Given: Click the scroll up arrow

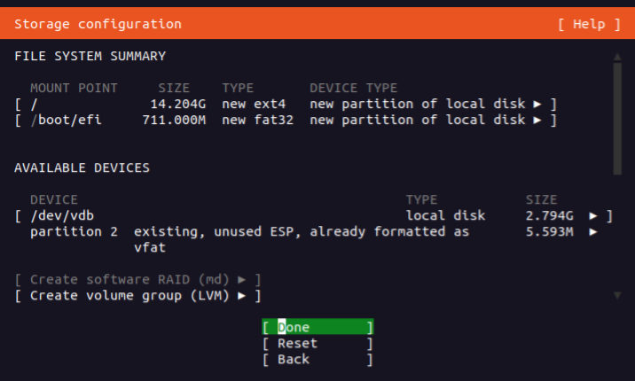Looking at the screenshot, I should pos(616,57).
